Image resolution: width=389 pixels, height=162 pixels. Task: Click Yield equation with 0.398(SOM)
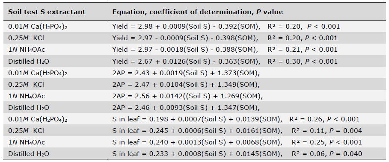click(x=225, y=38)
